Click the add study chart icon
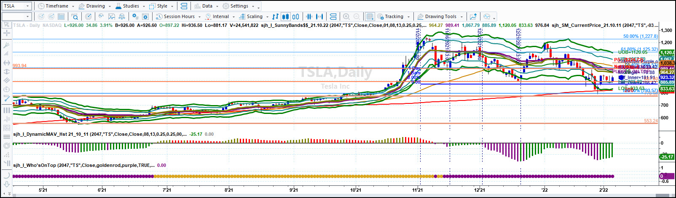The width and height of the screenshot is (676, 198). pos(111,17)
